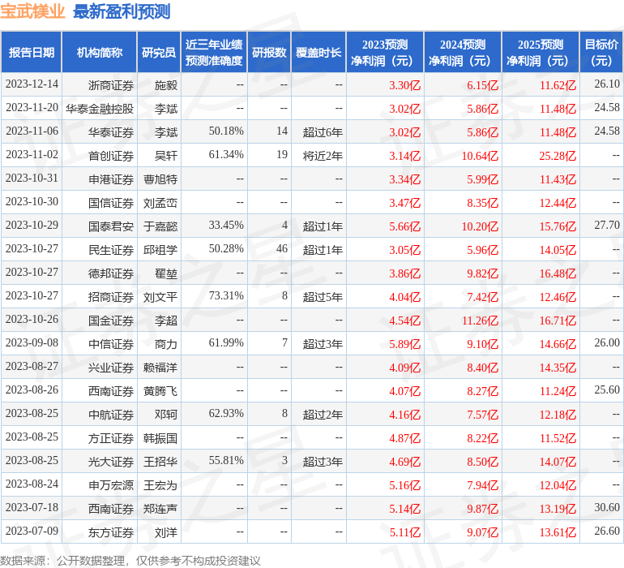624x568 pixels.
Task: Click the 2023-07-18 date cell
Action: 32,507
